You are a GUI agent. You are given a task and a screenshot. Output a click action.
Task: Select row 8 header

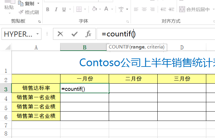coord(6,133)
